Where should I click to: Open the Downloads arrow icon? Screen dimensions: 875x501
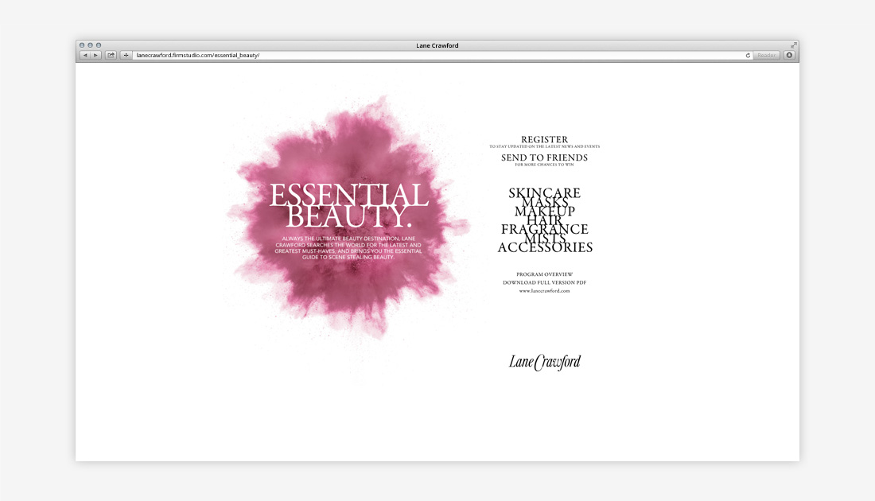tap(789, 56)
